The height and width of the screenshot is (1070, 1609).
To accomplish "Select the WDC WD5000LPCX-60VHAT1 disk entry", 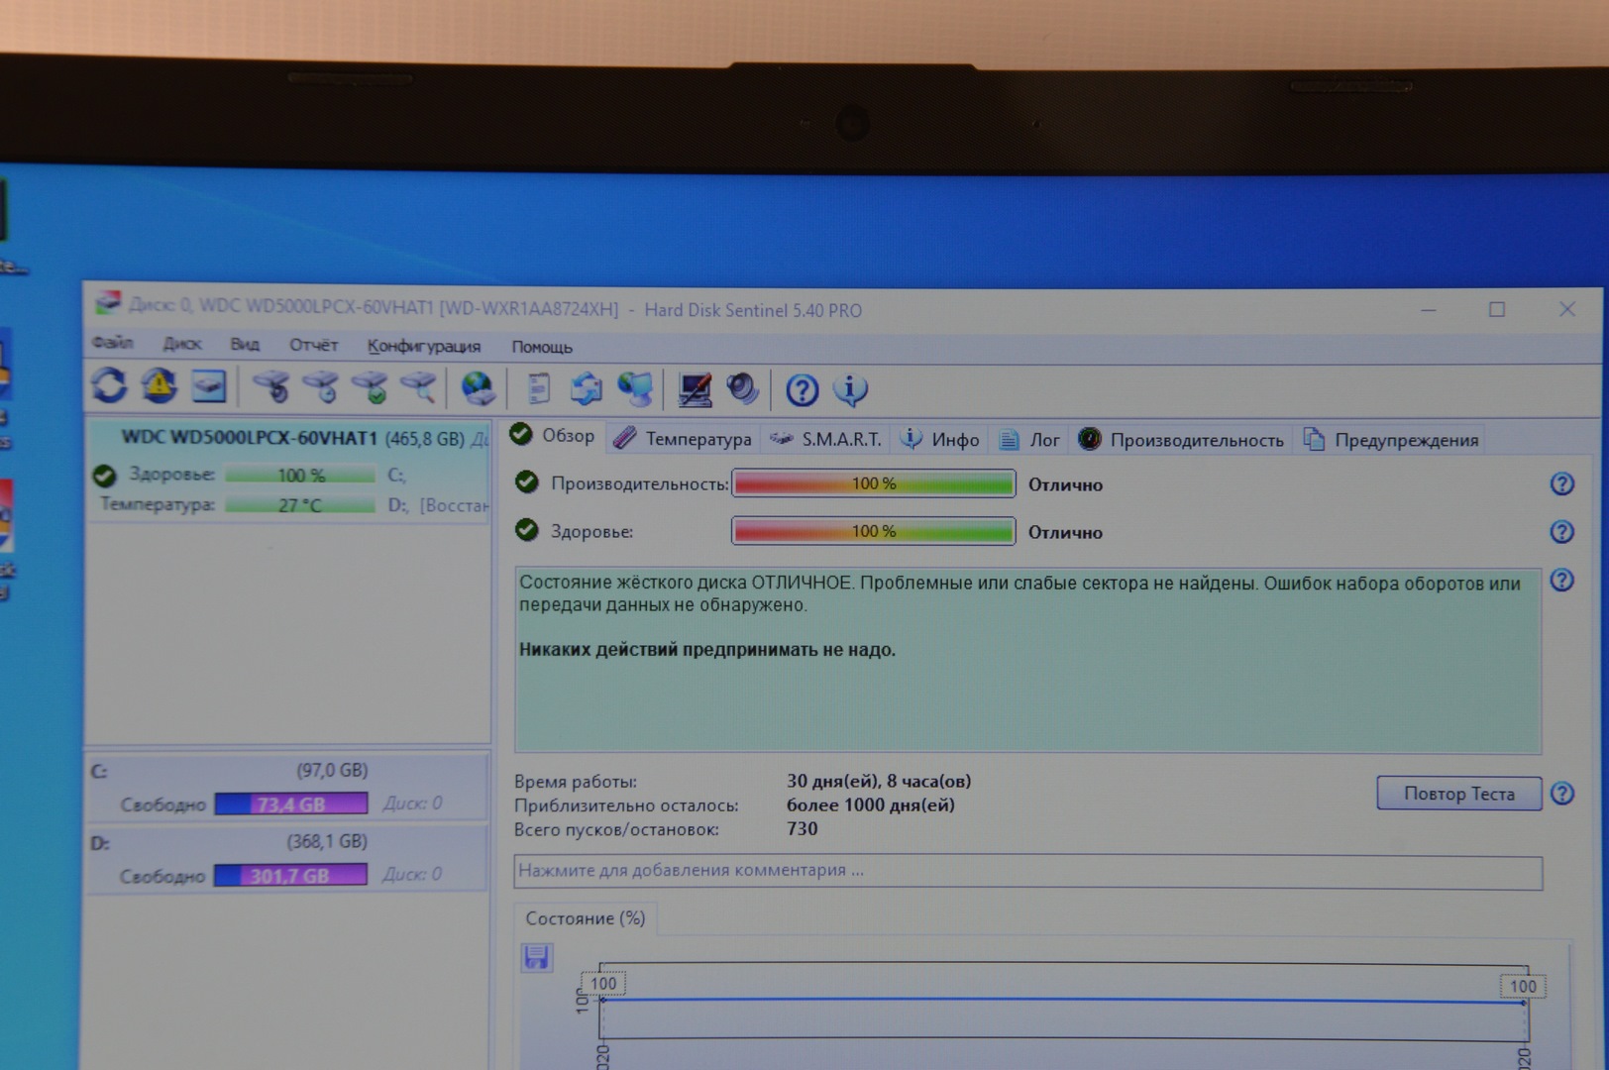I will [x=249, y=438].
